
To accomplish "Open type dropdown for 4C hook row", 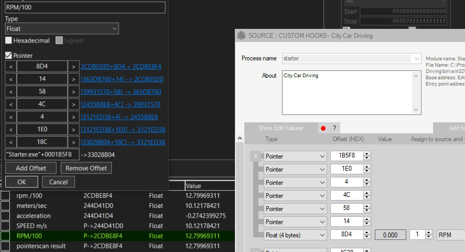I will [295, 196].
